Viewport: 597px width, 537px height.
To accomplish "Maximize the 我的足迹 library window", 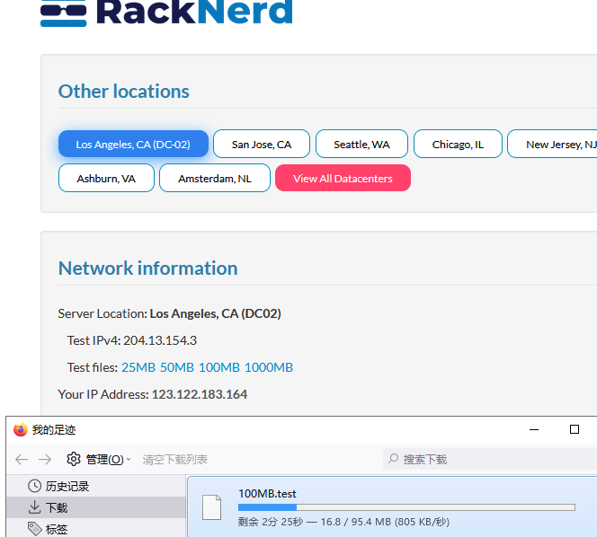I will (575, 430).
